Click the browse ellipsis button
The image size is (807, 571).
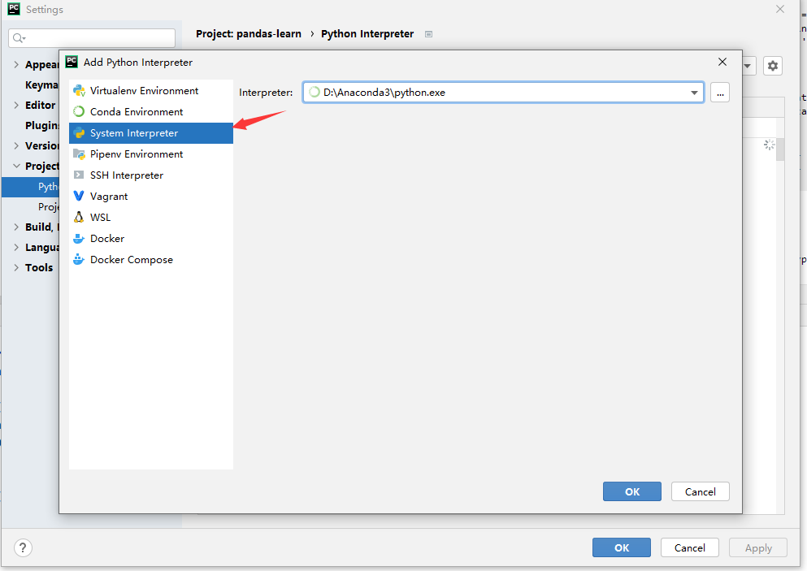(719, 93)
